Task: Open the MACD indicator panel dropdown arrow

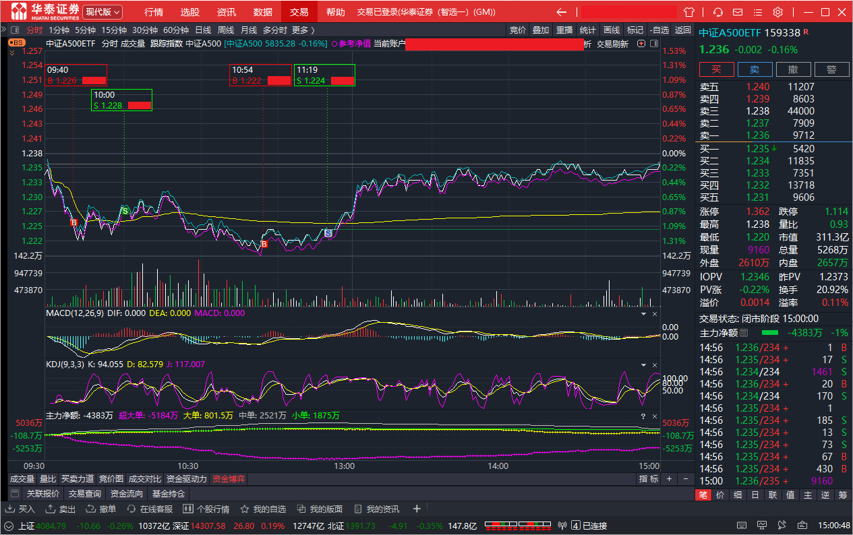Action: 643,313
